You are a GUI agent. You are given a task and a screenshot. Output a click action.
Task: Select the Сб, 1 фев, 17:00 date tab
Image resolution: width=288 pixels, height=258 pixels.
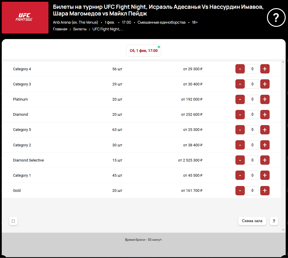tap(144, 51)
